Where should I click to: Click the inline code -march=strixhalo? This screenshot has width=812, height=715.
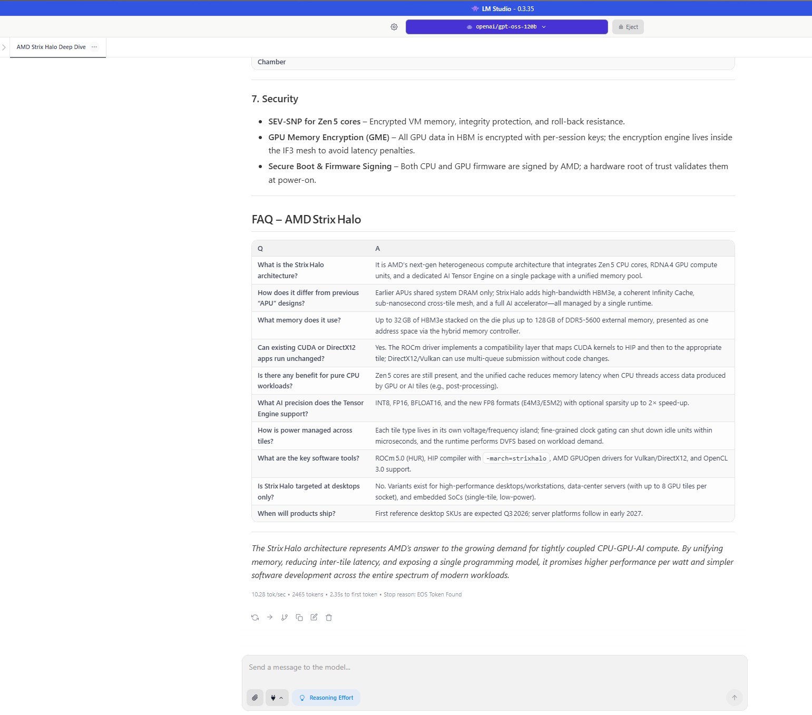[x=516, y=458]
